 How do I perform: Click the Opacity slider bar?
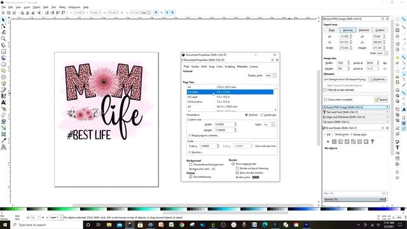point(355,199)
